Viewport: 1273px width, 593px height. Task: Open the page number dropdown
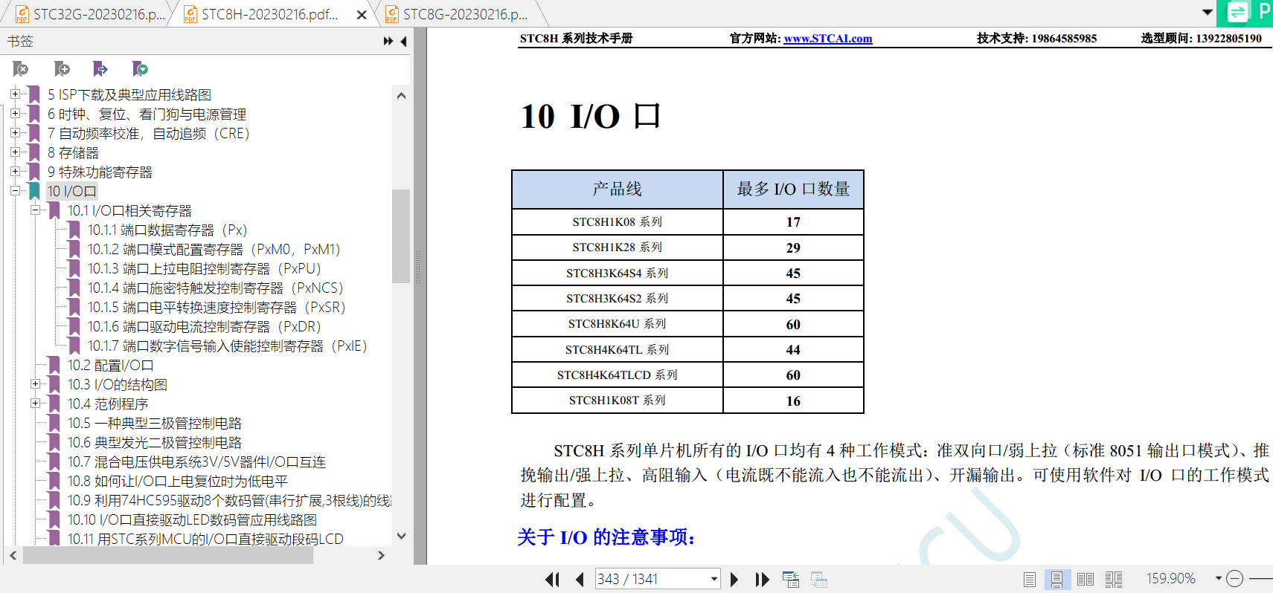[714, 579]
